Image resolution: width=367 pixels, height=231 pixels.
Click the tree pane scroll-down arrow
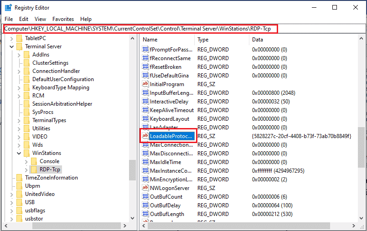[133, 218]
